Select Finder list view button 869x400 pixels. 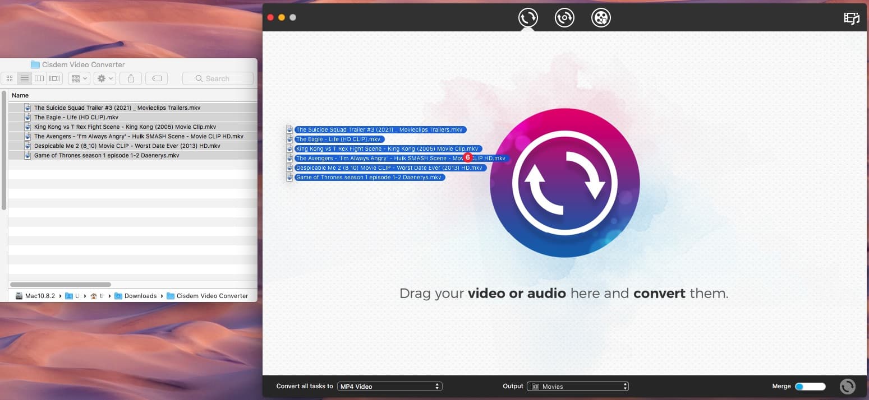coord(25,78)
